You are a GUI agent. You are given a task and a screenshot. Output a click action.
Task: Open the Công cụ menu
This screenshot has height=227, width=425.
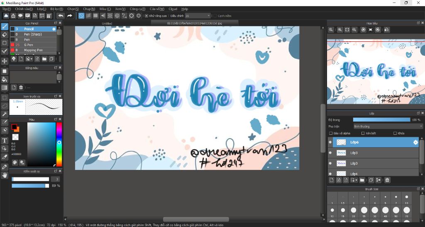137,9
